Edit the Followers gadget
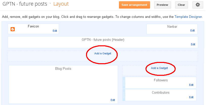This screenshot has width=206, height=105. click(191, 85)
